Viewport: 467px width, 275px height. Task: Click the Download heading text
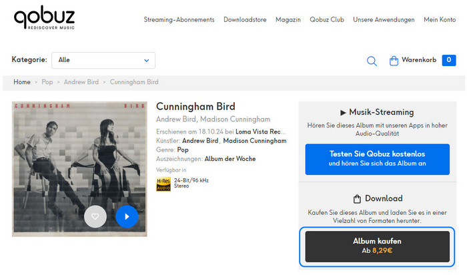(384, 198)
